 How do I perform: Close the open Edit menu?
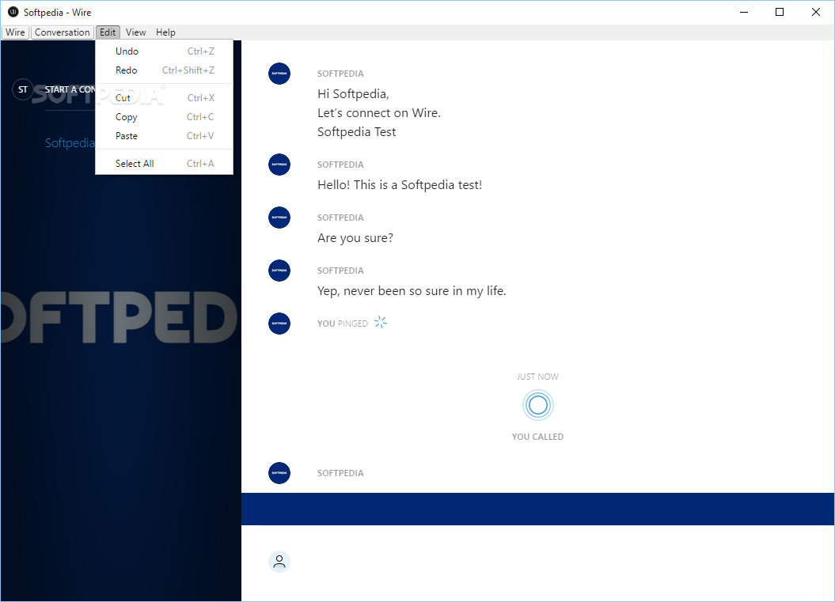pyautogui.click(x=108, y=32)
